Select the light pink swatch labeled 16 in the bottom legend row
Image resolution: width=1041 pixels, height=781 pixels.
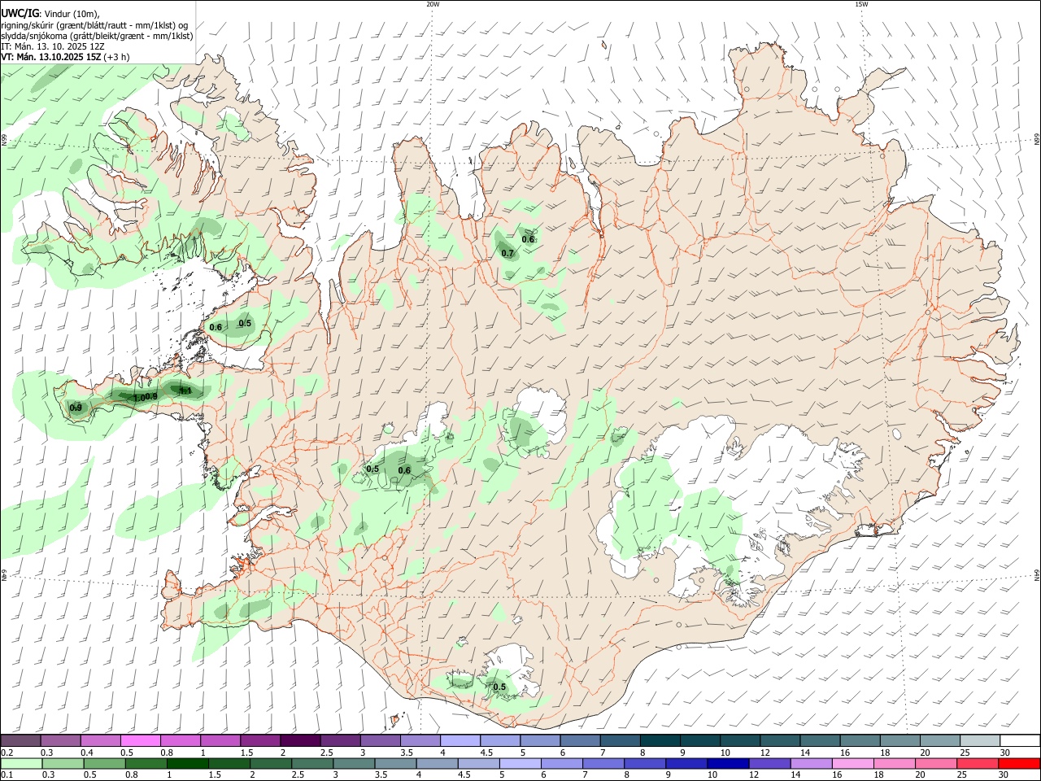[852, 763]
